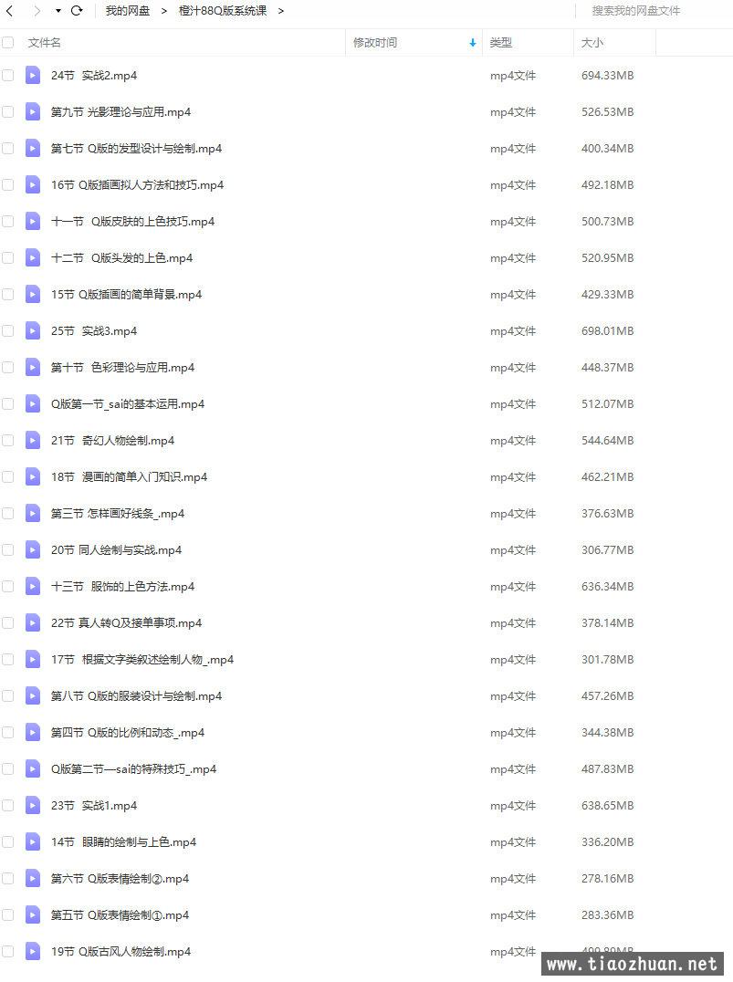733x982 pixels.
Task: Toggle the select-all checkbox in header
Action: [7, 43]
